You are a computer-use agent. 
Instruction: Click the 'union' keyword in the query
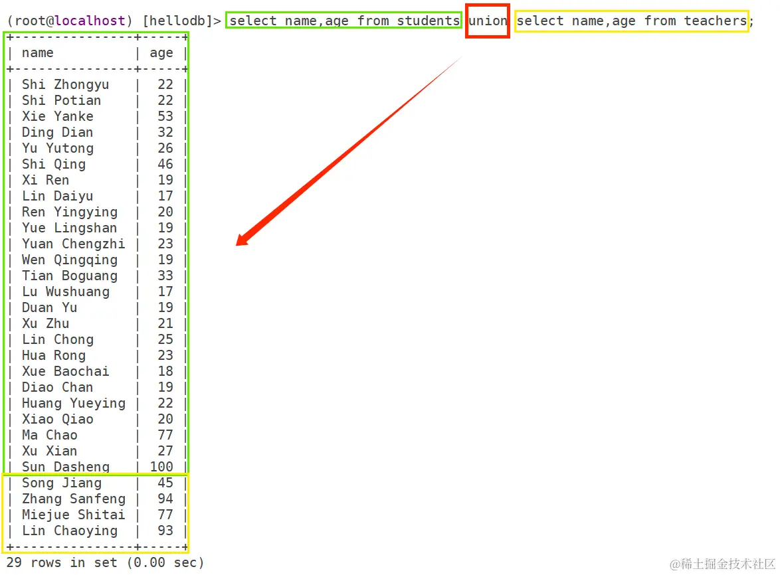488,21
